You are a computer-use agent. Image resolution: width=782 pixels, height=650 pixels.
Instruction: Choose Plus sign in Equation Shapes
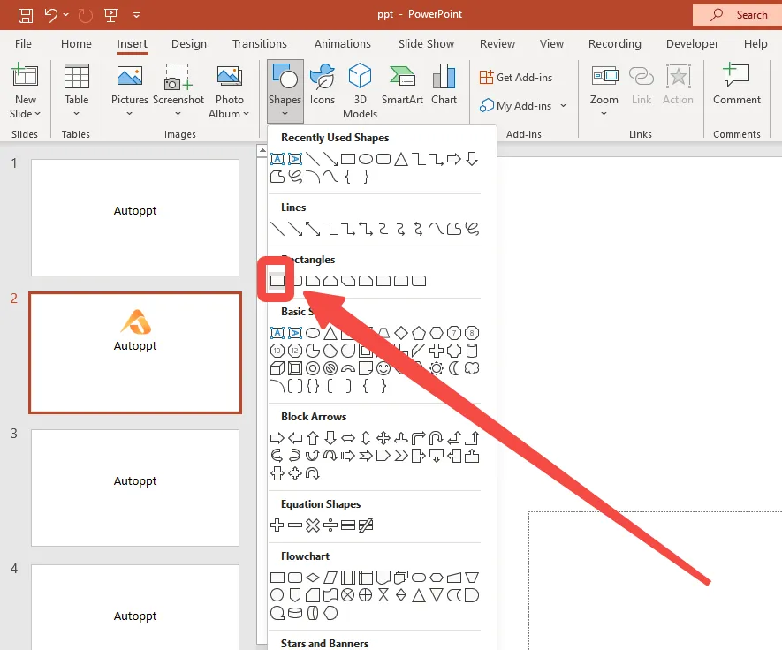(277, 525)
